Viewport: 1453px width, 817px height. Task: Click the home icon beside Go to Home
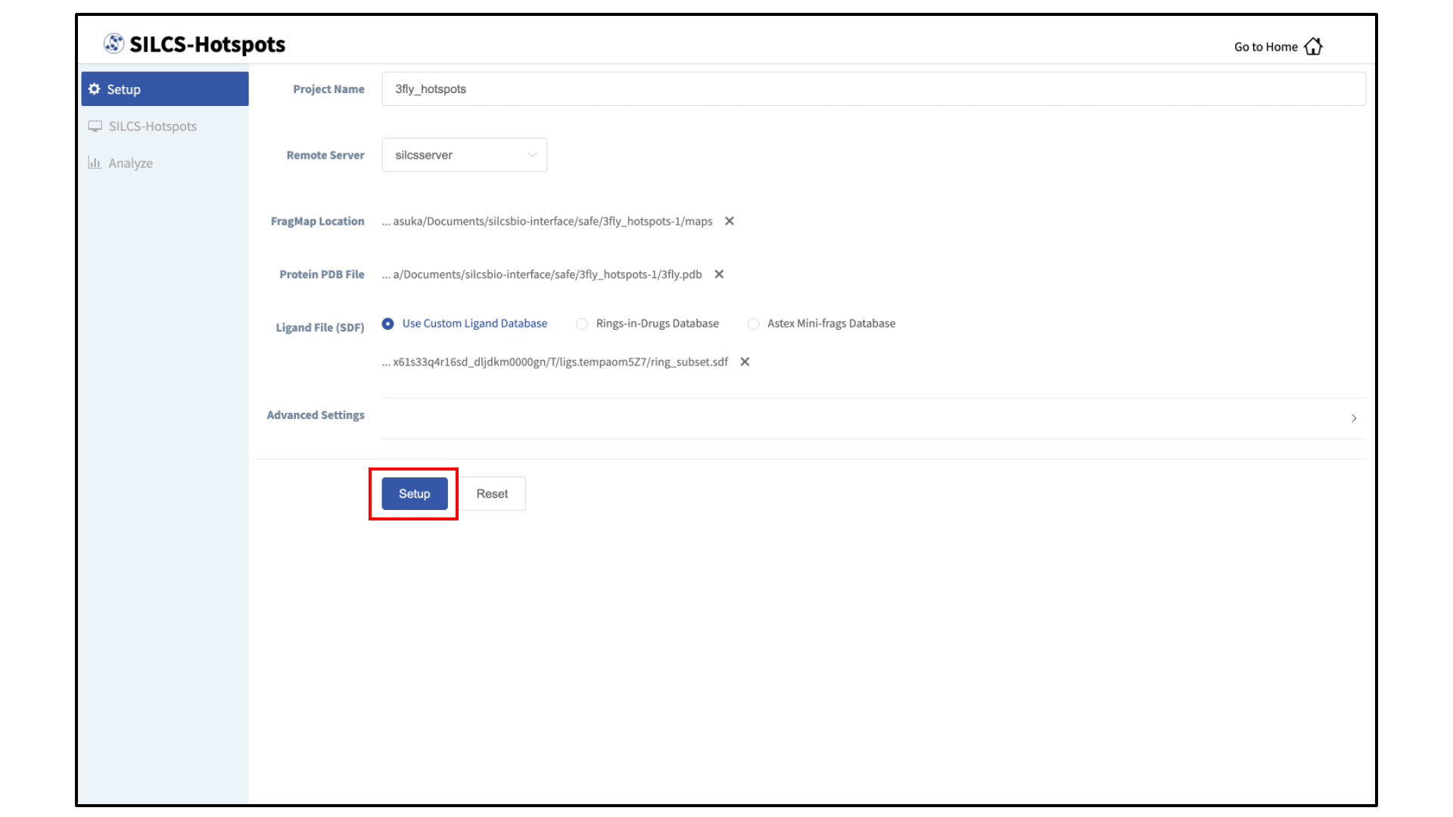pos(1313,46)
